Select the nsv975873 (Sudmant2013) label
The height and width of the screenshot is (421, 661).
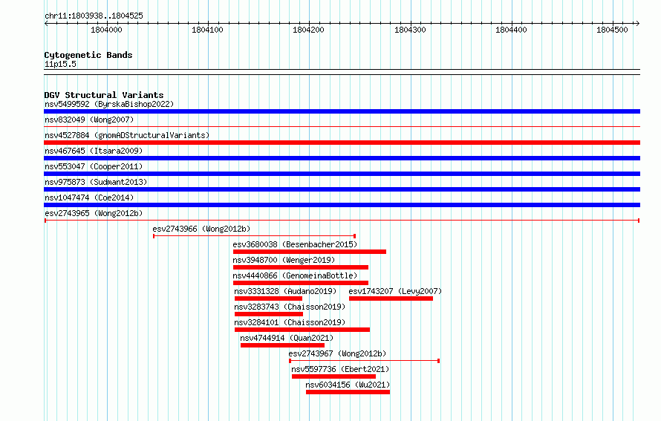pyautogui.click(x=96, y=182)
